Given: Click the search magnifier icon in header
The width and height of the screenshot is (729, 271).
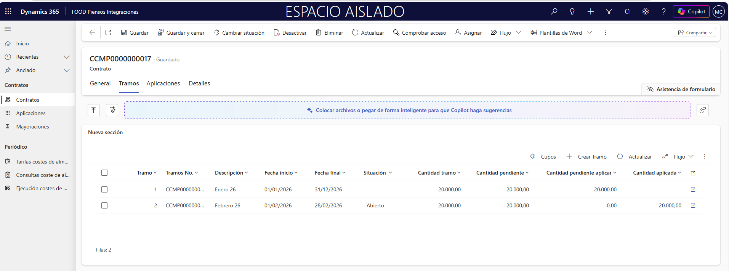Looking at the screenshot, I should (x=554, y=11).
